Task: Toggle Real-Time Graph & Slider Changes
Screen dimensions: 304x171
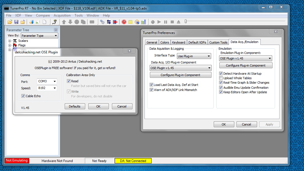Action: (x=221, y=82)
